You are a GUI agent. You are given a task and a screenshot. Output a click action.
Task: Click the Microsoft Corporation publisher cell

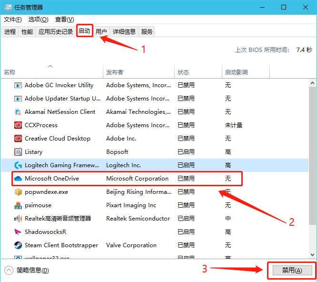(x=137, y=179)
